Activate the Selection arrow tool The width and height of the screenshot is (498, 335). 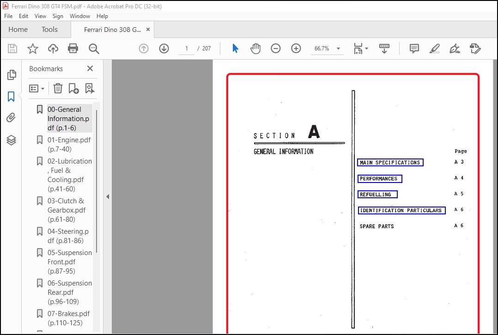235,49
